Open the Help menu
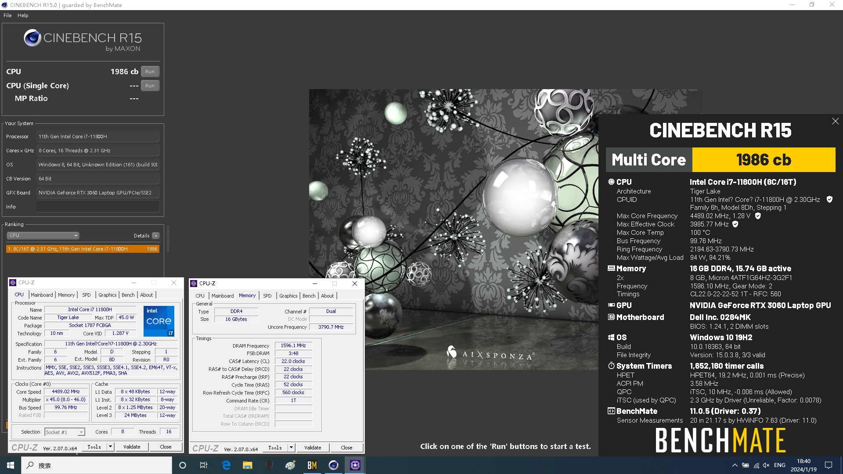This screenshot has height=474, width=843. 23,15
